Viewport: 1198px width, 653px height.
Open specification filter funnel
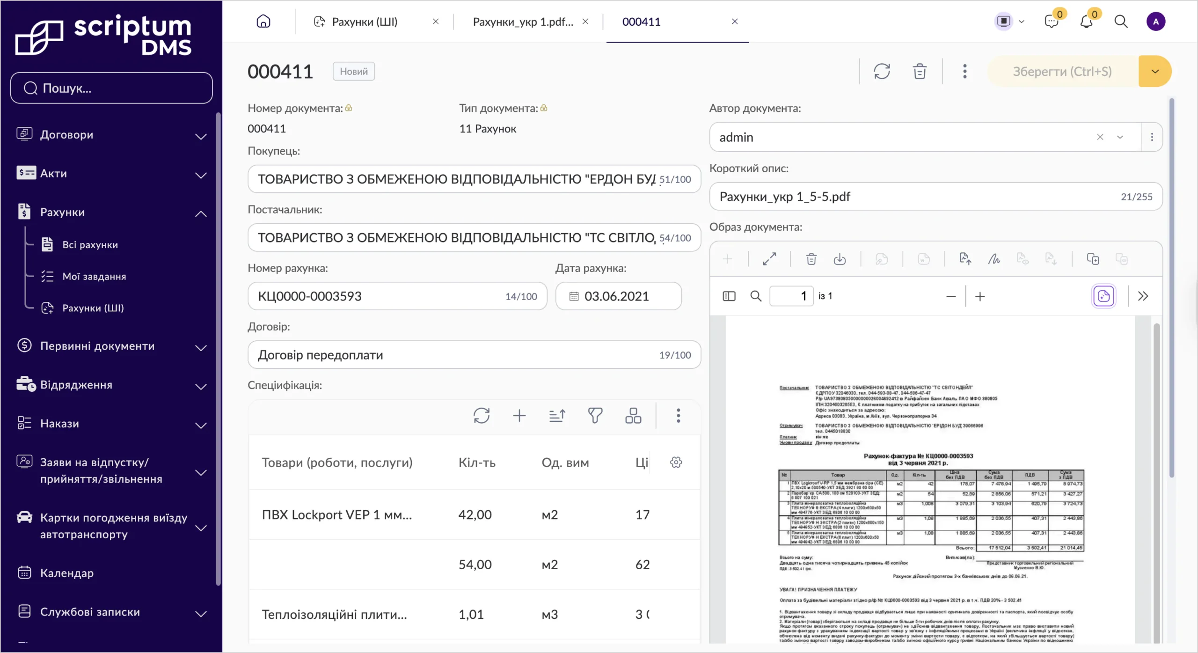(595, 416)
